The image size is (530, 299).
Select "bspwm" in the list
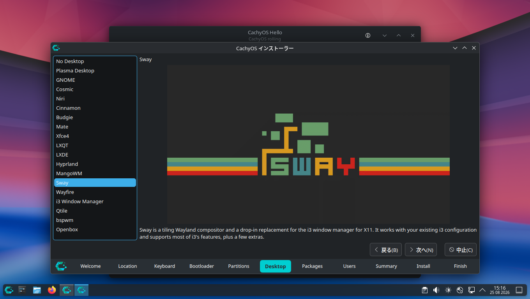click(x=95, y=220)
